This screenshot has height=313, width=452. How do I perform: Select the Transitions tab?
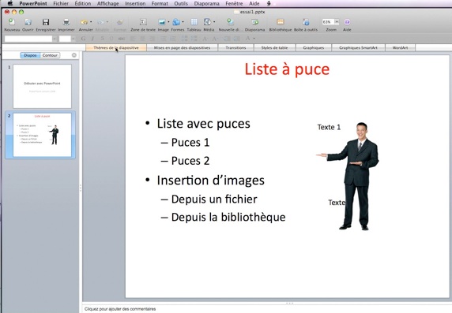(235, 48)
